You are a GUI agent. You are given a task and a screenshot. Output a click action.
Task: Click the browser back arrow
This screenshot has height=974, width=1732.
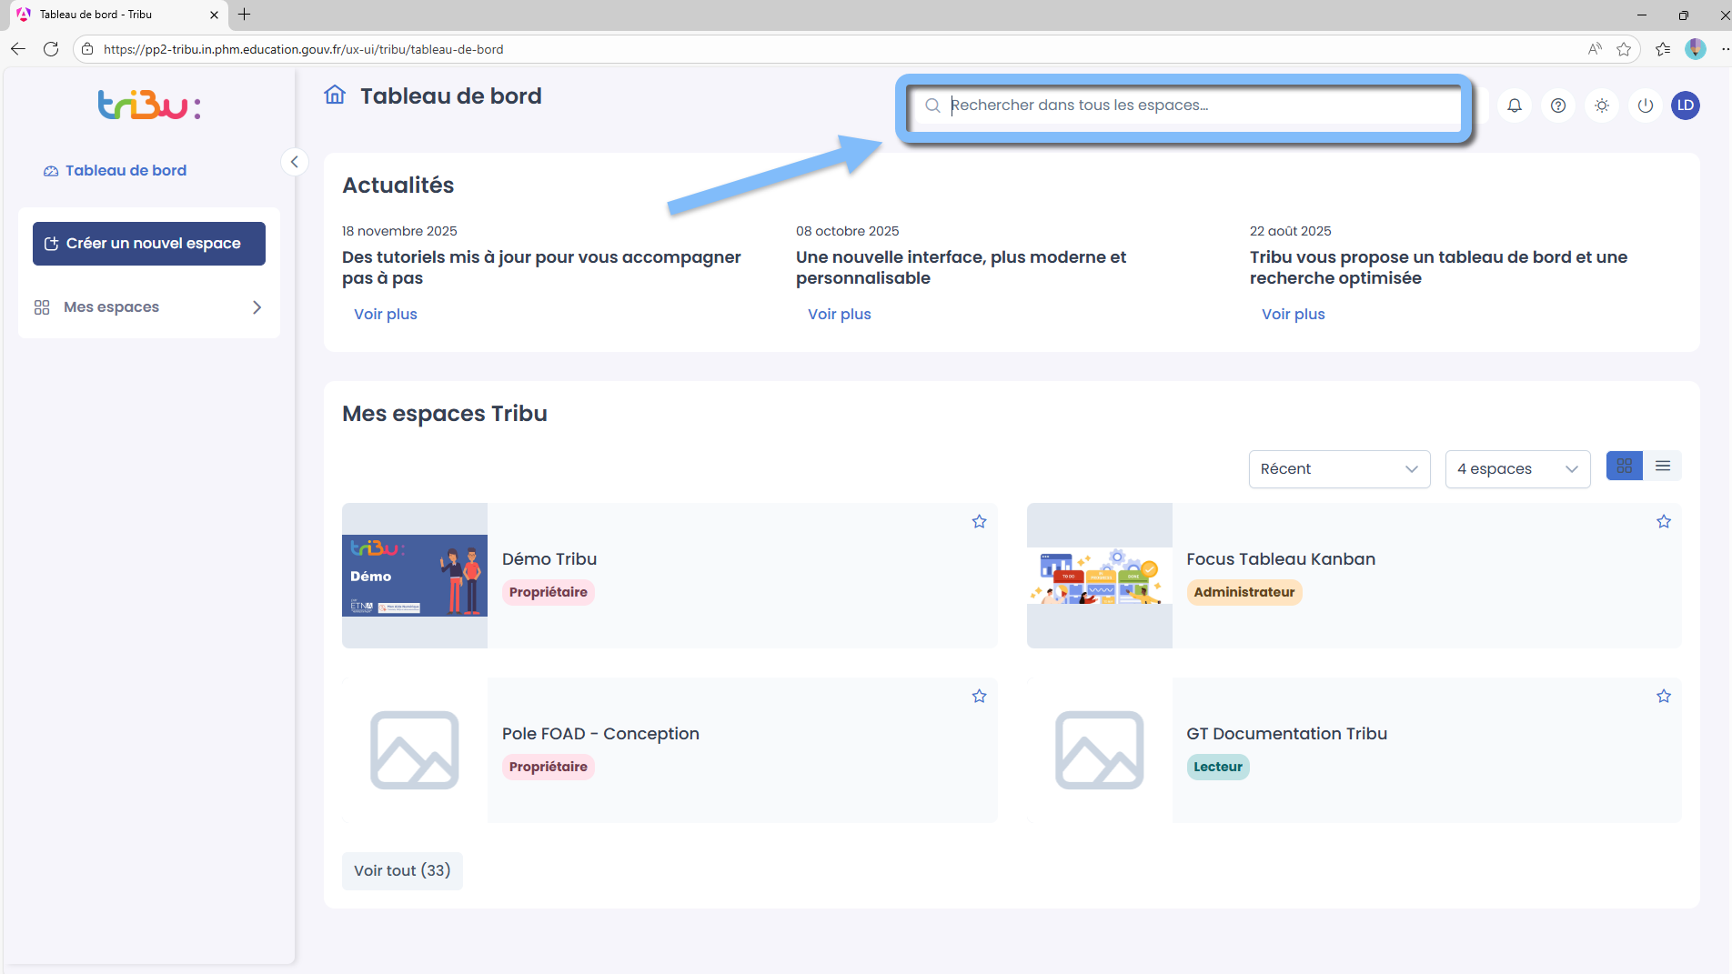[x=18, y=49]
